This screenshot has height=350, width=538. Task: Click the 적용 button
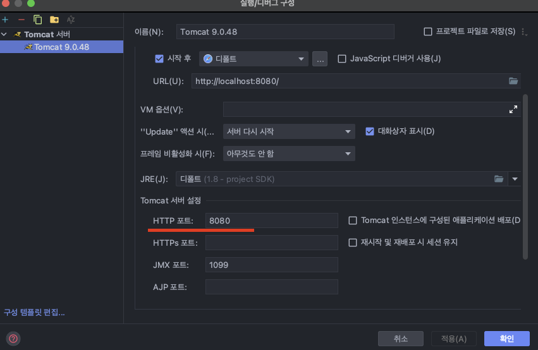[453, 339]
